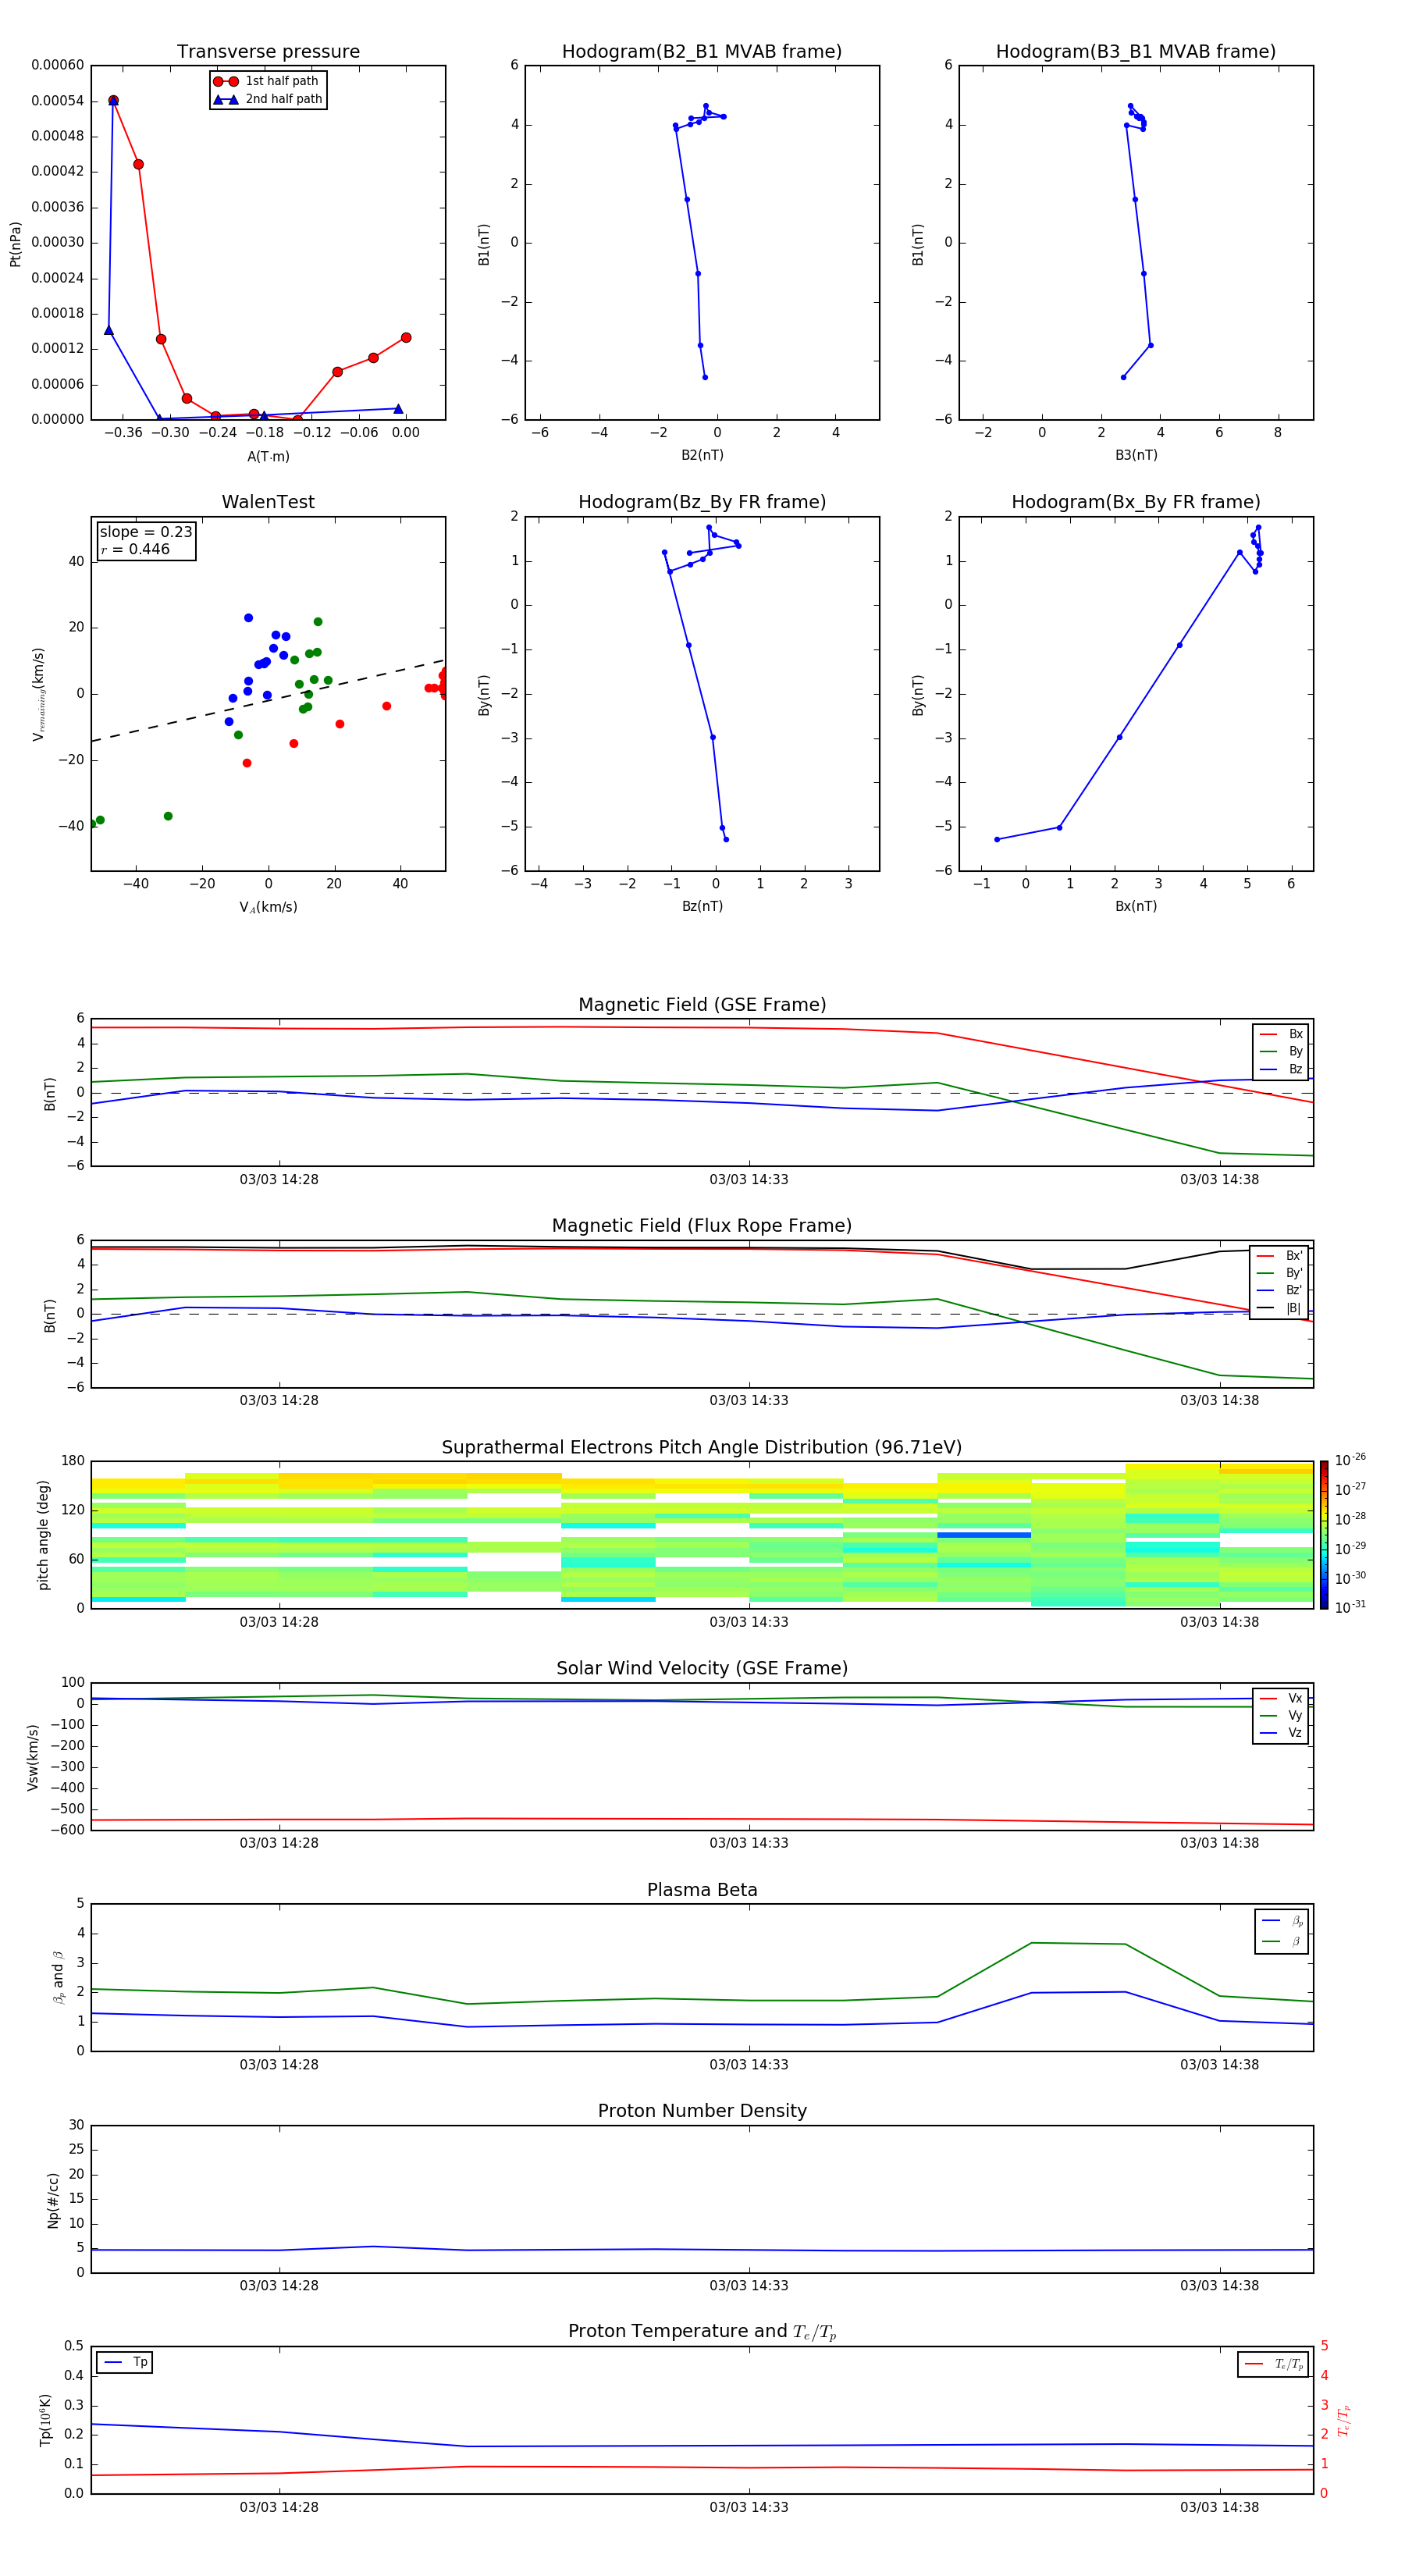Click the 'Tp' legend entry
The height and width of the screenshot is (2576, 1405).
(125, 2362)
